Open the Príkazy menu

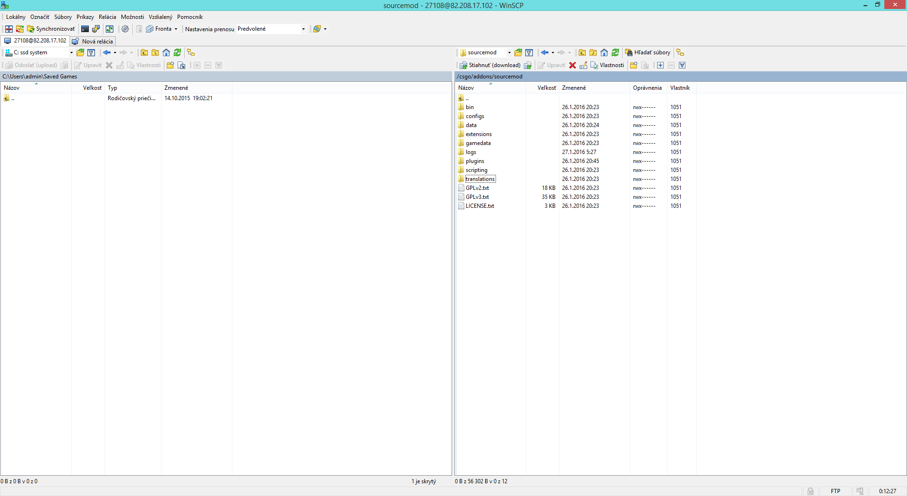85,17
